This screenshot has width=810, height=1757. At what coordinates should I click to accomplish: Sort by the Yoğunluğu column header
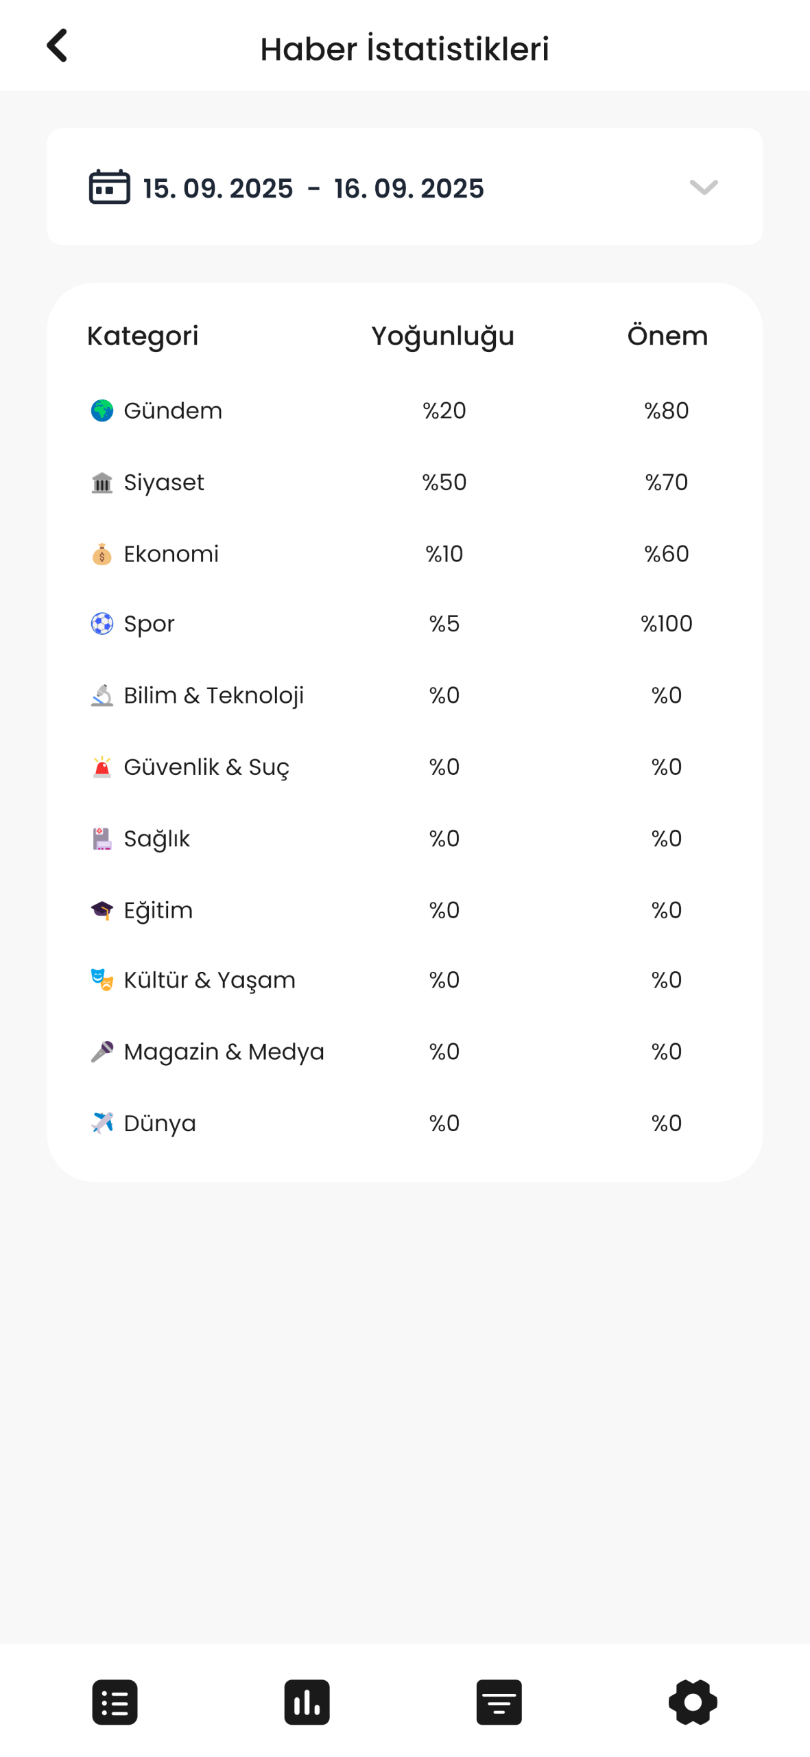442,336
